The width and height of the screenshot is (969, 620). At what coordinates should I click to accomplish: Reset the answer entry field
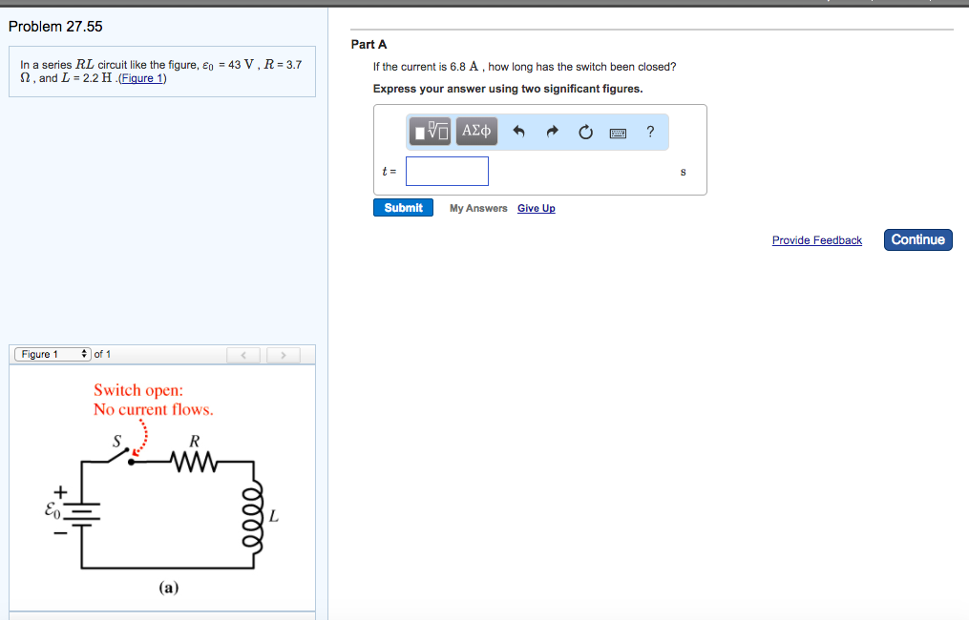coord(585,132)
